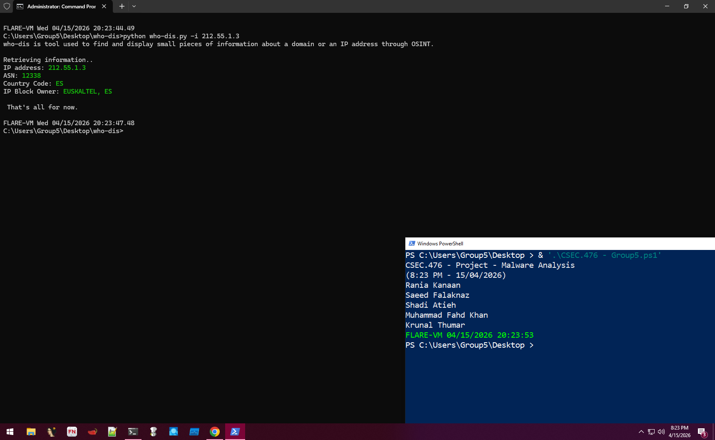The image size is (715, 440).
Task: Restore down the Terminal window
Action: point(686,6)
